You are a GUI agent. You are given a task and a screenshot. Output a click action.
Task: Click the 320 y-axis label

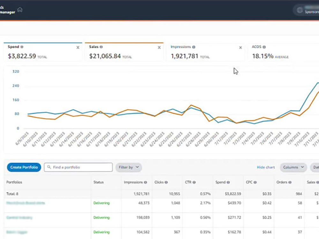point(16,71)
